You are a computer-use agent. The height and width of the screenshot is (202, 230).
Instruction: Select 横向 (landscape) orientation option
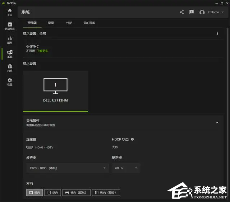point(34,193)
